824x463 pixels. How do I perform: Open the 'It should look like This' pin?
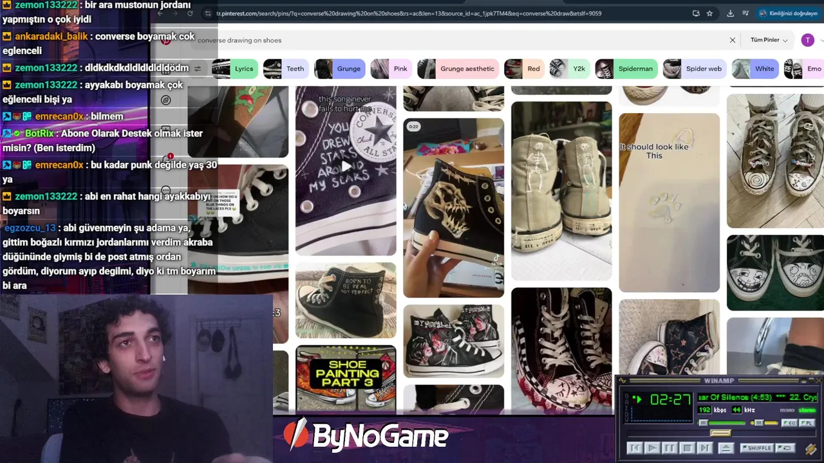(669, 203)
